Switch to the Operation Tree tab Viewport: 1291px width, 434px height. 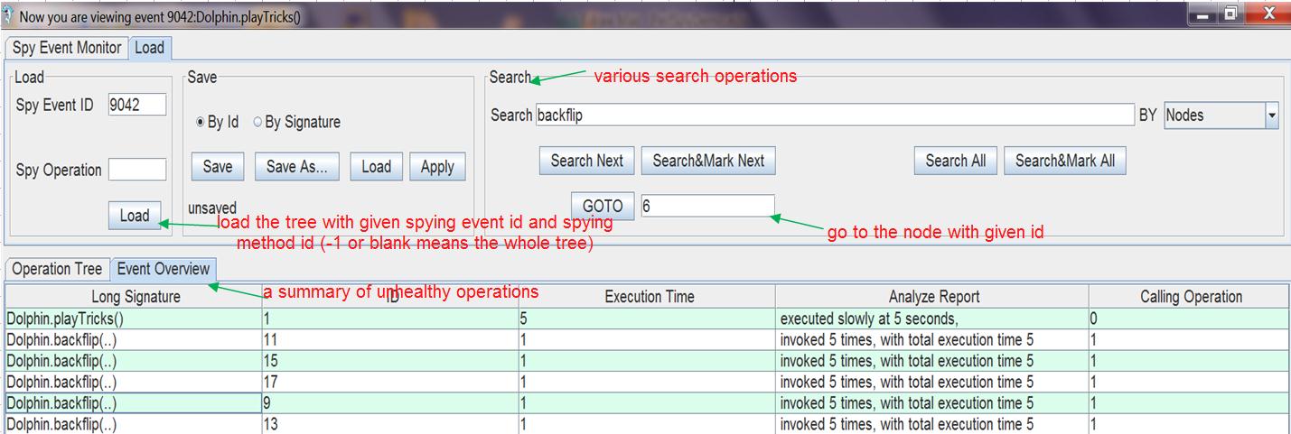click(57, 269)
